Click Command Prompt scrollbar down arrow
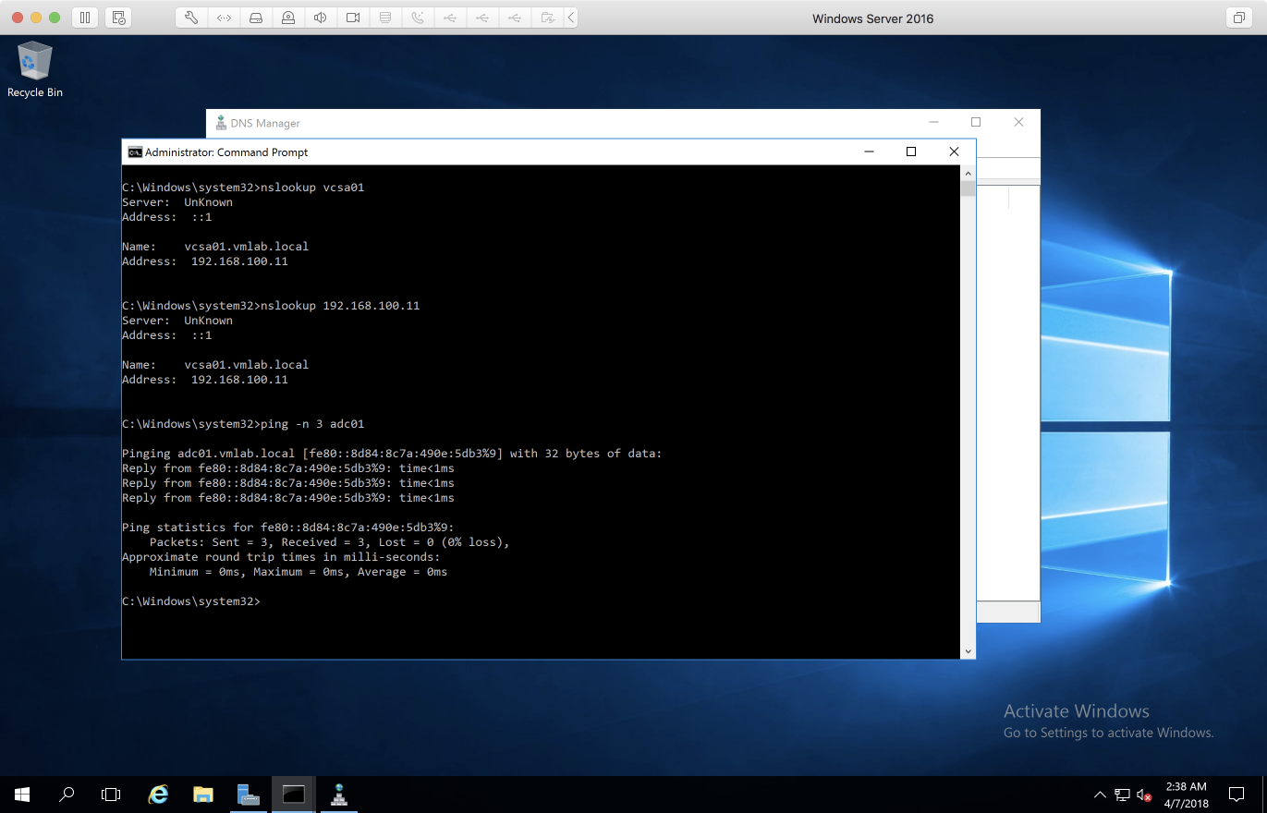 pyautogui.click(x=968, y=651)
